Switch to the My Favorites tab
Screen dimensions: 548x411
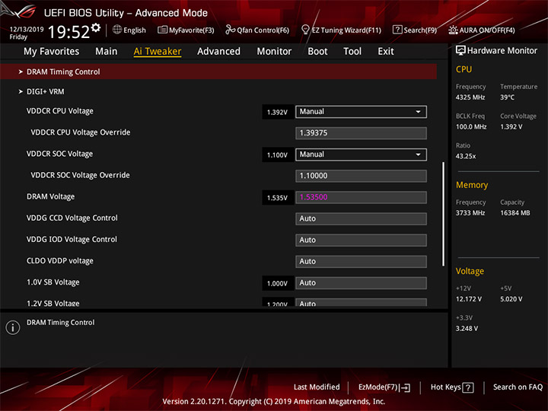[52, 52]
